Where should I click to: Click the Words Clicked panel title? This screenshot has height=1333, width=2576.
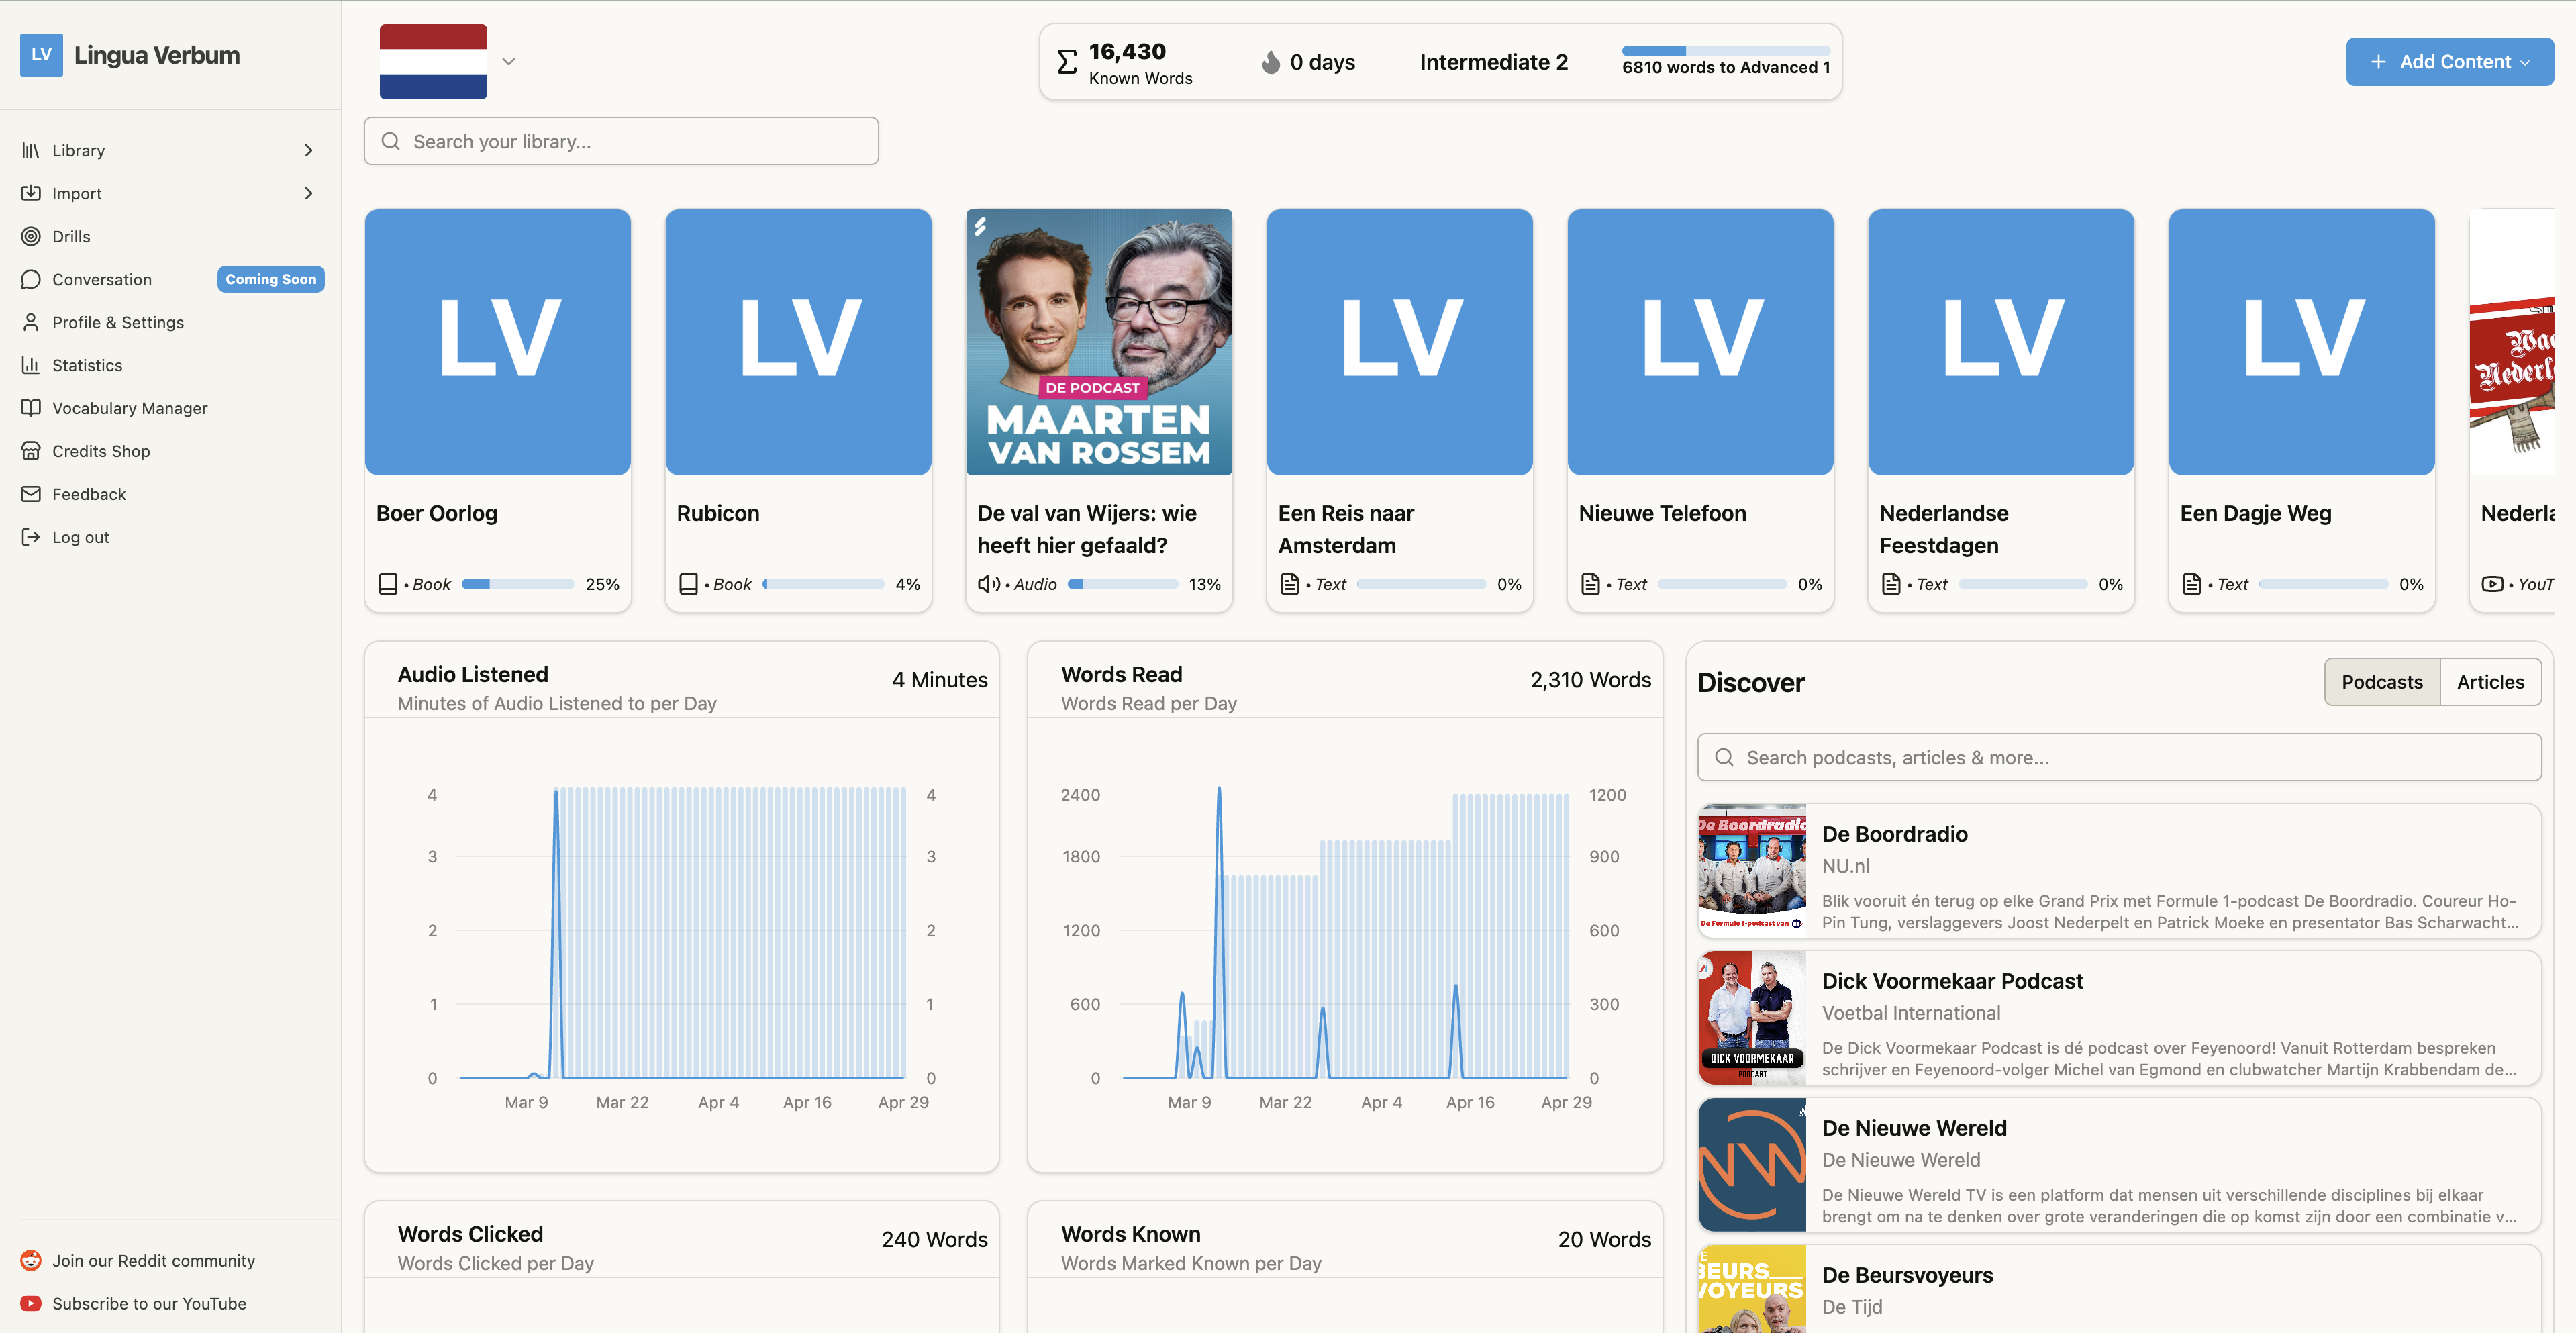(x=470, y=1234)
